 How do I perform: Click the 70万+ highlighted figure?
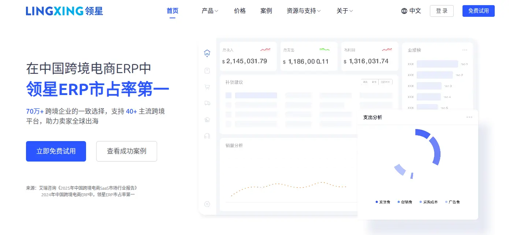(35, 111)
